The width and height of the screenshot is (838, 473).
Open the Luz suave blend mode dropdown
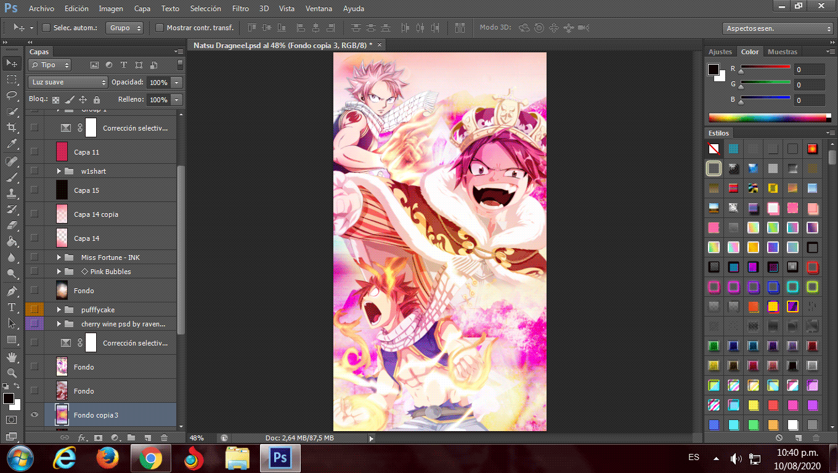[68, 82]
